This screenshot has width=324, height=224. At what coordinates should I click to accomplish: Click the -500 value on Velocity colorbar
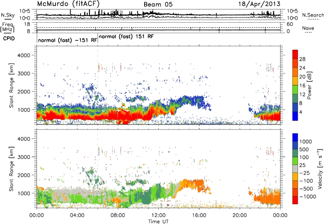pos(306,189)
